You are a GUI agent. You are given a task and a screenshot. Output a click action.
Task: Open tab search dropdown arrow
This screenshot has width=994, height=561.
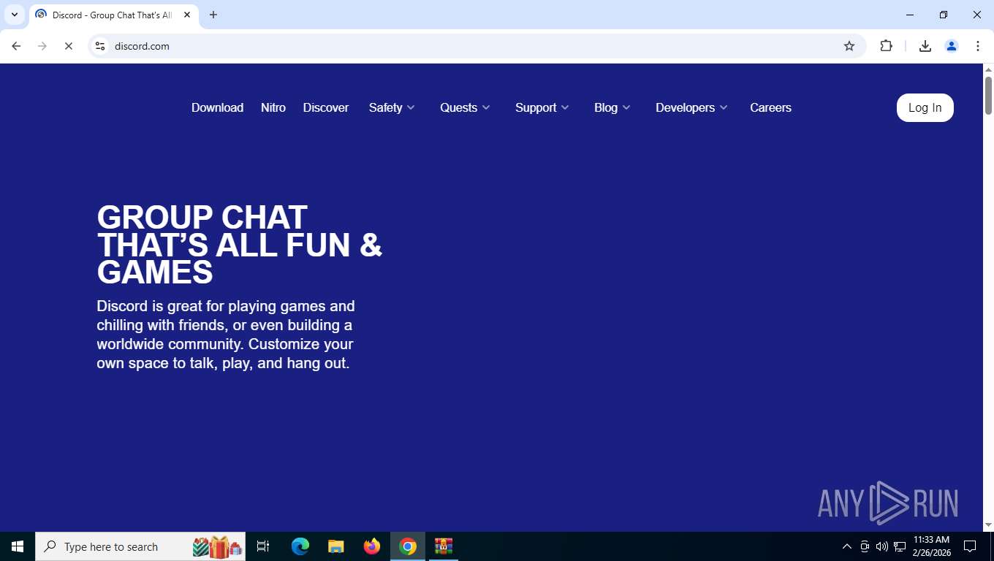pos(14,15)
